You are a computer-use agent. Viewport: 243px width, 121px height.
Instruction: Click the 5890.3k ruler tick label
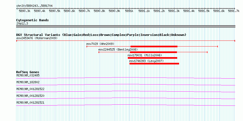(25, 11)
